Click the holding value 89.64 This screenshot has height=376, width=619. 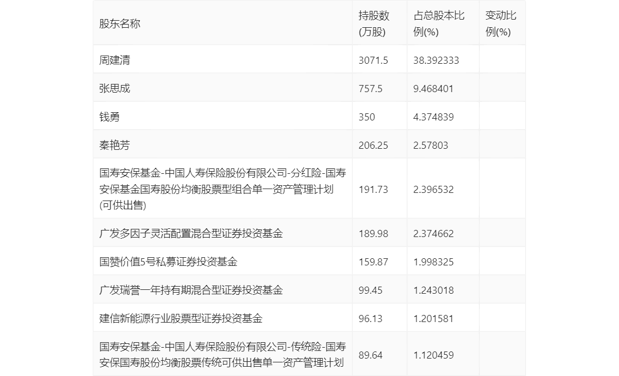(x=370, y=355)
